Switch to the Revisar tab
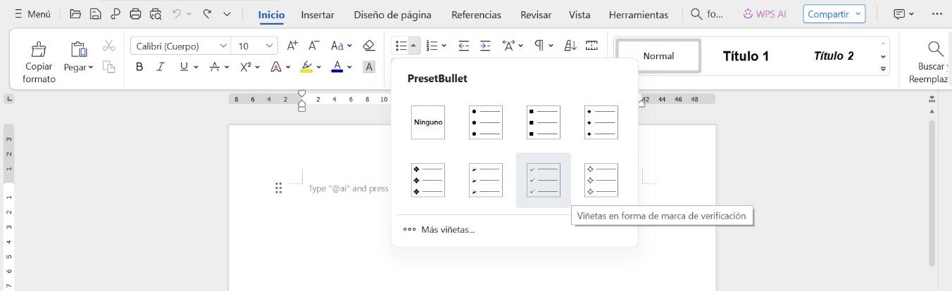This screenshot has height=291, width=952. click(536, 14)
